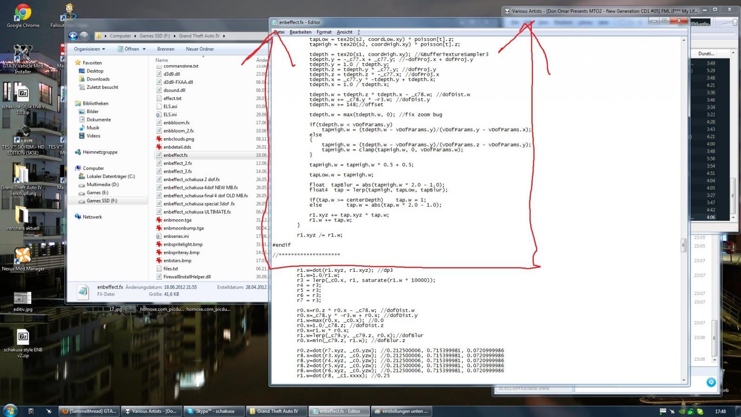Open Organisieren dropdown in Explorer toolbar
The height and width of the screenshot is (417, 741).
89,49
